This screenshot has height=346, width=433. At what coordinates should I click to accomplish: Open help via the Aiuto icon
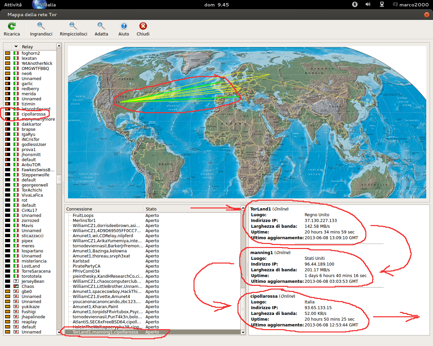124,26
